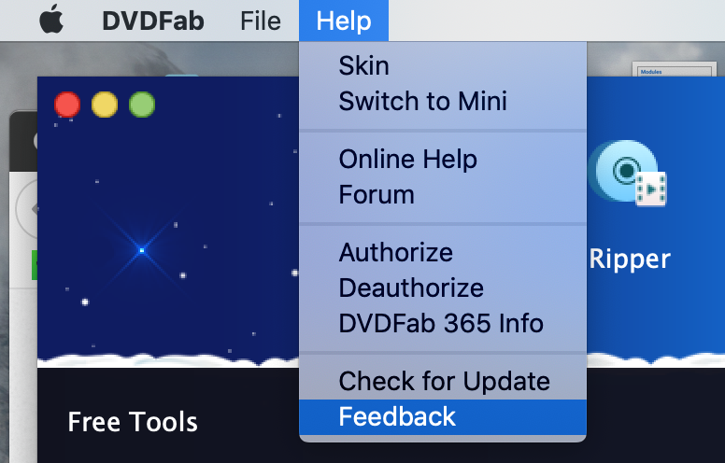
Task: Select the Ripper module label
Action: pyautogui.click(x=630, y=259)
